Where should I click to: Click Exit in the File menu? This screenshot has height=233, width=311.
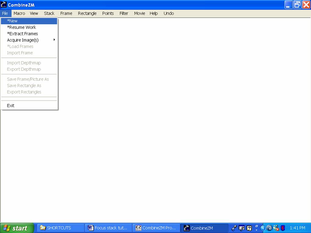click(29, 106)
